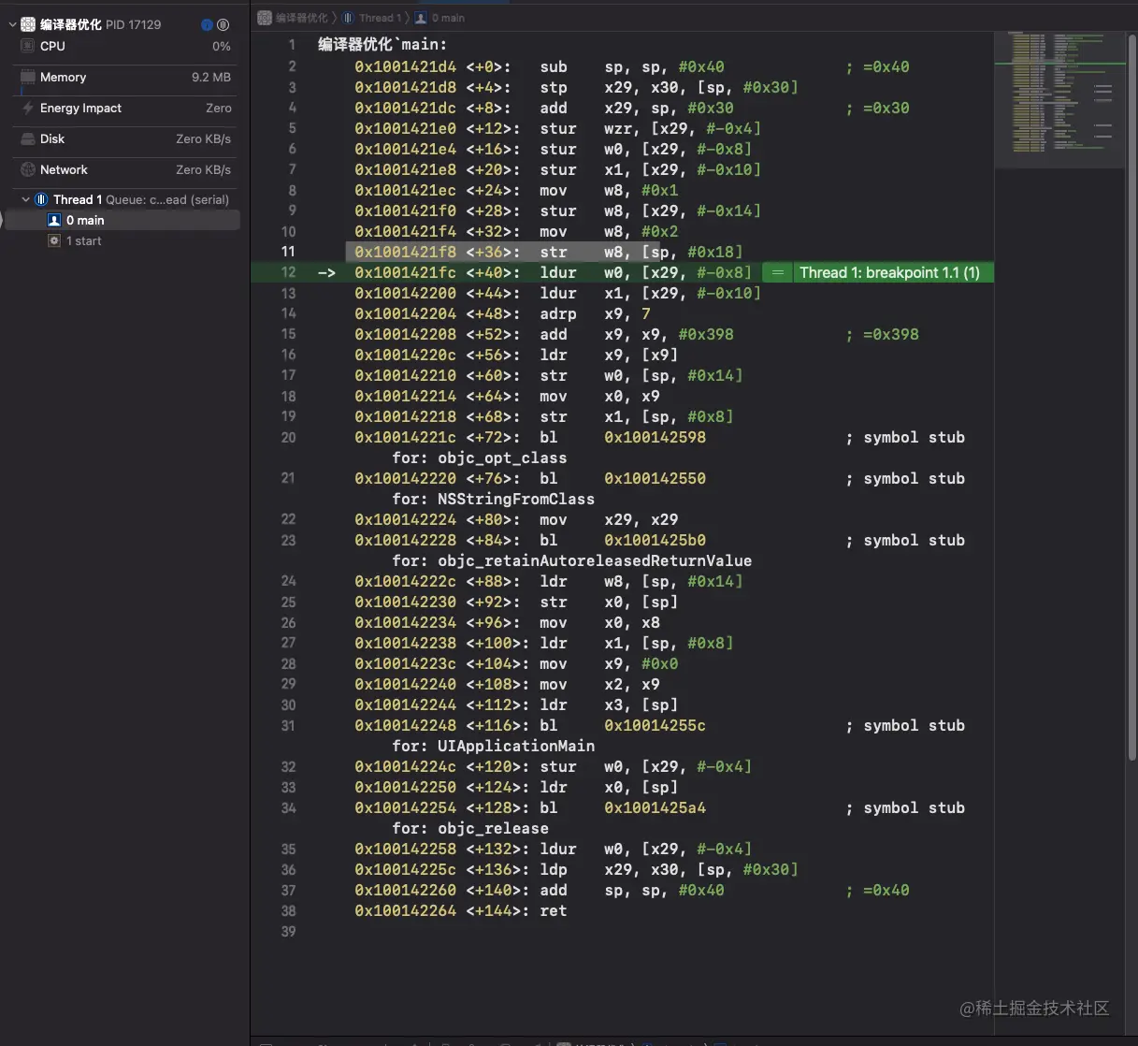Click the text 'for: NSStringFromClass'
Image resolution: width=1138 pixels, height=1046 pixels.
[x=494, y=499]
